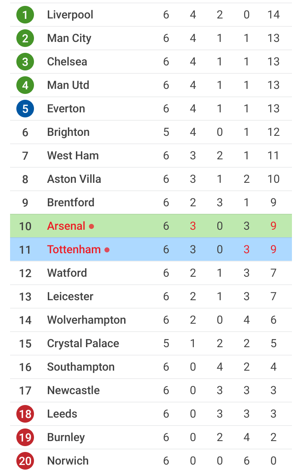Click the green position 1 badge
The width and height of the screenshot is (302, 470).
(25, 15)
